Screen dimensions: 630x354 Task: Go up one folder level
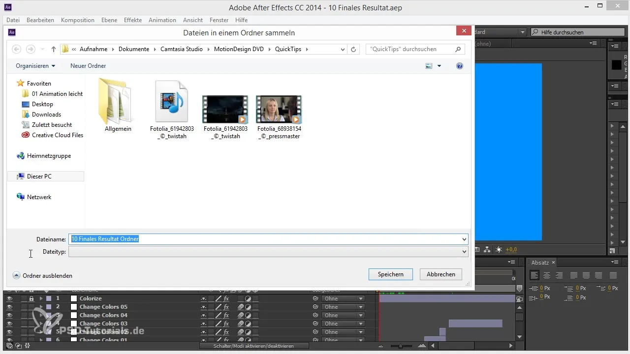point(54,49)
